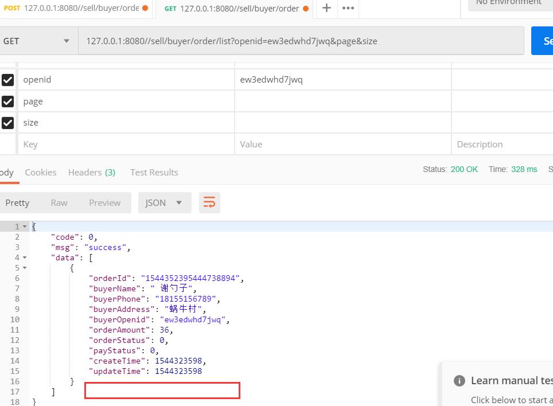Click the new parameter Value placeholder field
The image size is (553, 406).
(343, 144)
